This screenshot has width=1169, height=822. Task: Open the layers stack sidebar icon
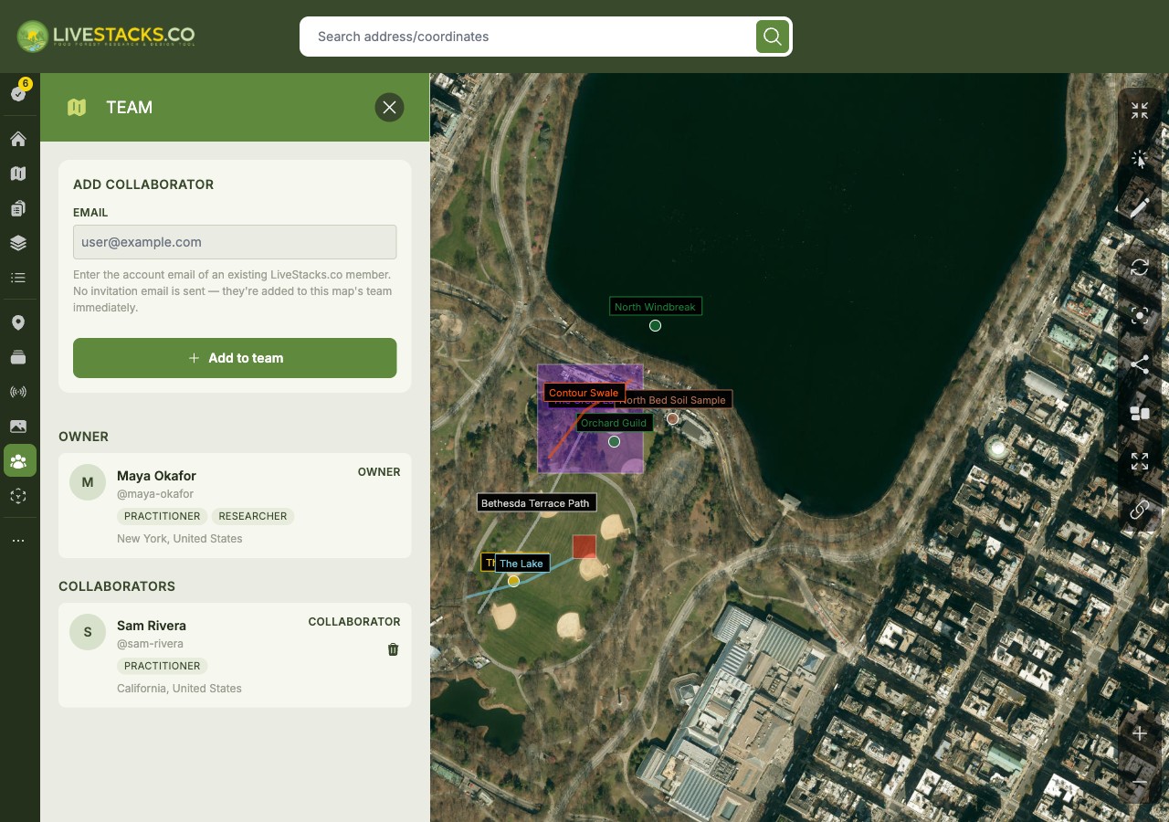pyautogui.click(x=18, y=243)
